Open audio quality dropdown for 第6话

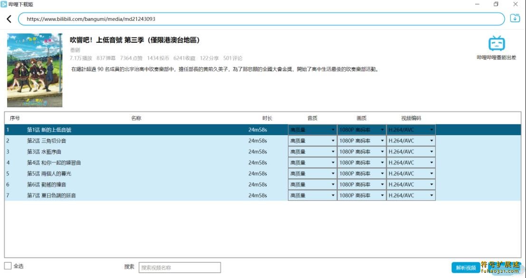tap(312, 185)
